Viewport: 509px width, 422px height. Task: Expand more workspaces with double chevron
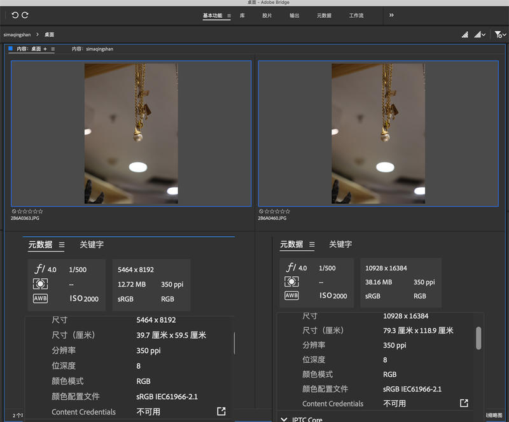click(391, 15)
